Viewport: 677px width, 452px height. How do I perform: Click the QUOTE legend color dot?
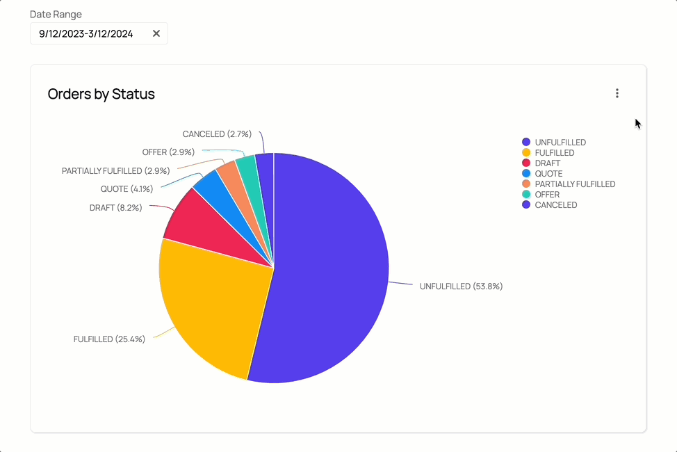[526, 174]
